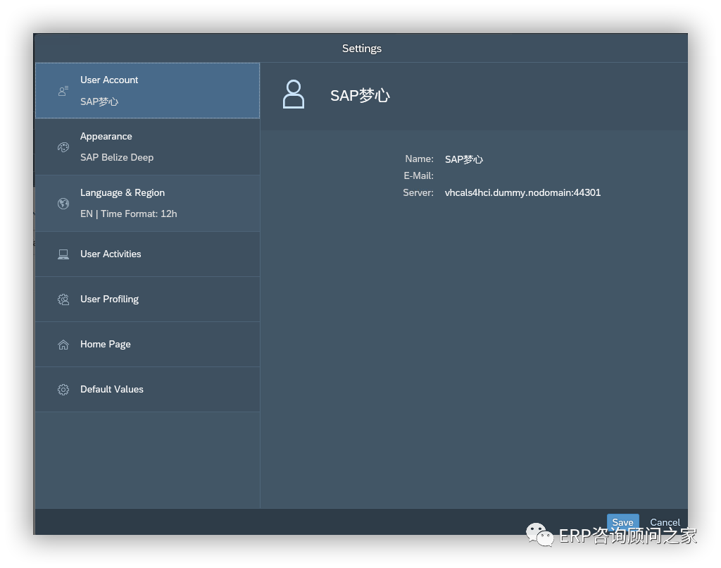Image resolution: width=721 pixels, height=568 pixels.
Task: Open the User Activities entry
Action: click(148, 254)
